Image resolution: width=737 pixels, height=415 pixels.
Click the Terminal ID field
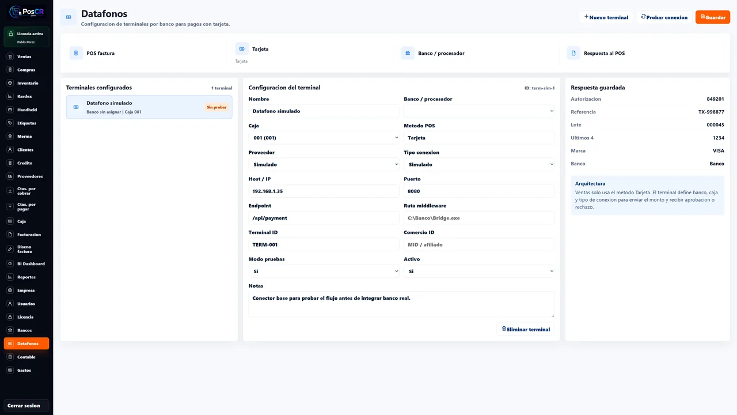324,244
